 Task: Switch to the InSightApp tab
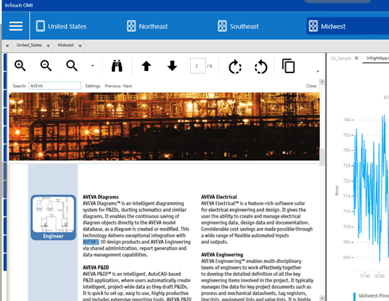coord(377,58)
